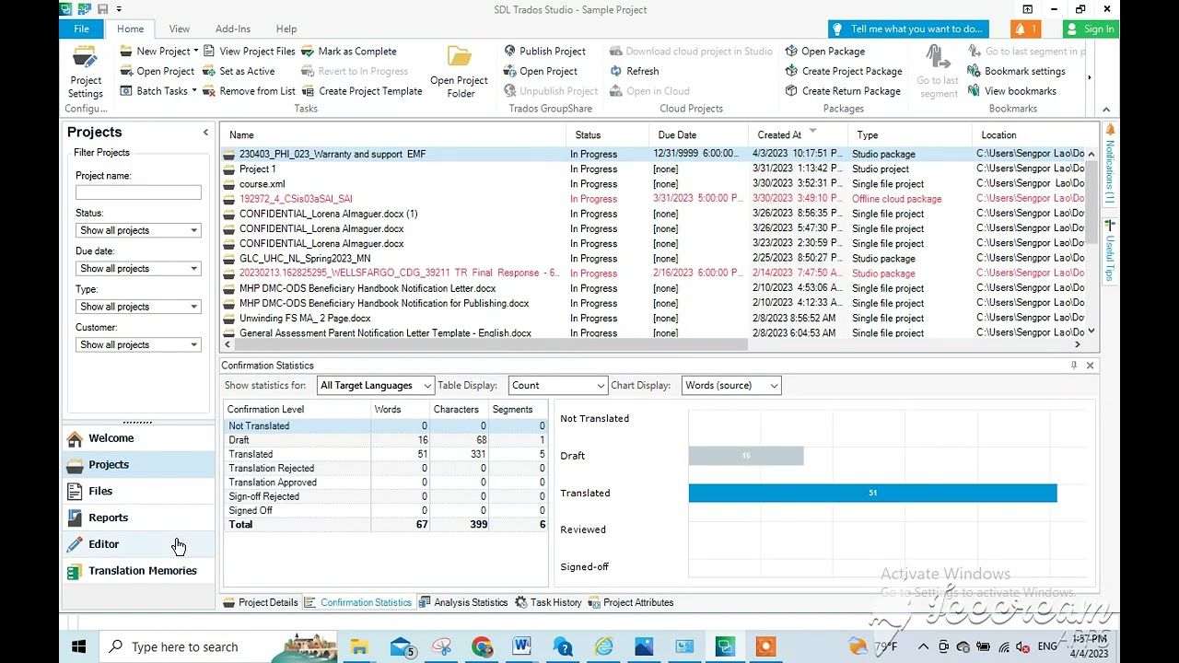Screen dimensions: 1179x663
Task: Select Unwinding FS MA_ 2 Page.docx project
Action: pos(305,319)
